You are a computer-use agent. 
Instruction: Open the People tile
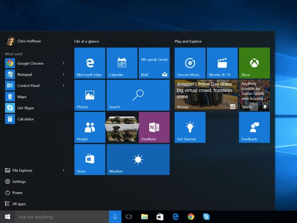90,127
